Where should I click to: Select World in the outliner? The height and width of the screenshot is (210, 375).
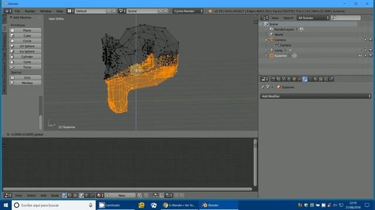[x=279, y=34]
